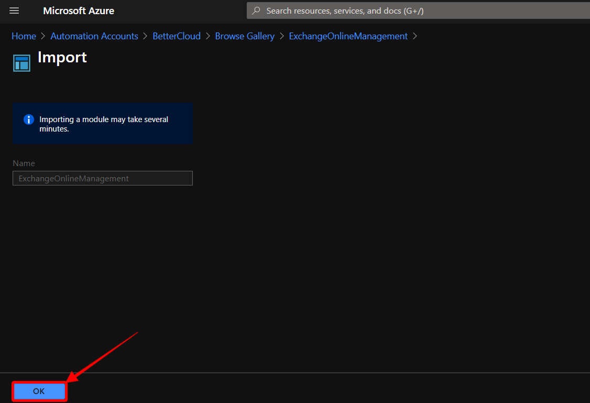Click the Name field showing ExchangeOnlineManagement
This screenshot has width=590, height=403.
point(102,178)
